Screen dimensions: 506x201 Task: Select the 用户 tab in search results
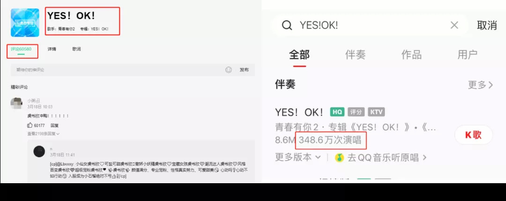pos(467,55)
